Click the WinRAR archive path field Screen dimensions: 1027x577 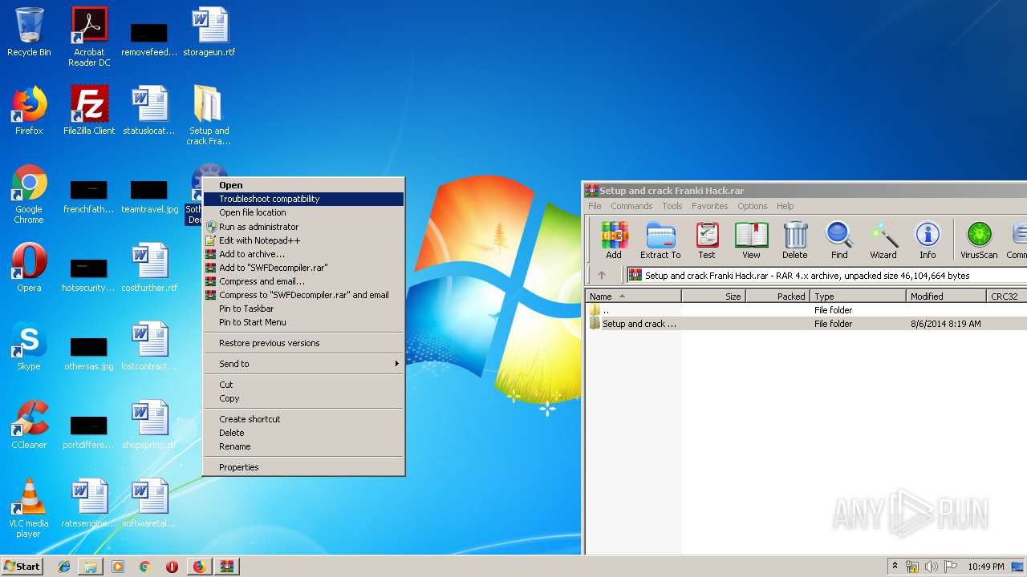tap(826, 275)
